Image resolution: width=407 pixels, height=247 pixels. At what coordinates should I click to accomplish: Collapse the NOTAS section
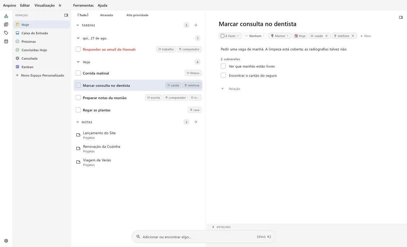point(78,122)
